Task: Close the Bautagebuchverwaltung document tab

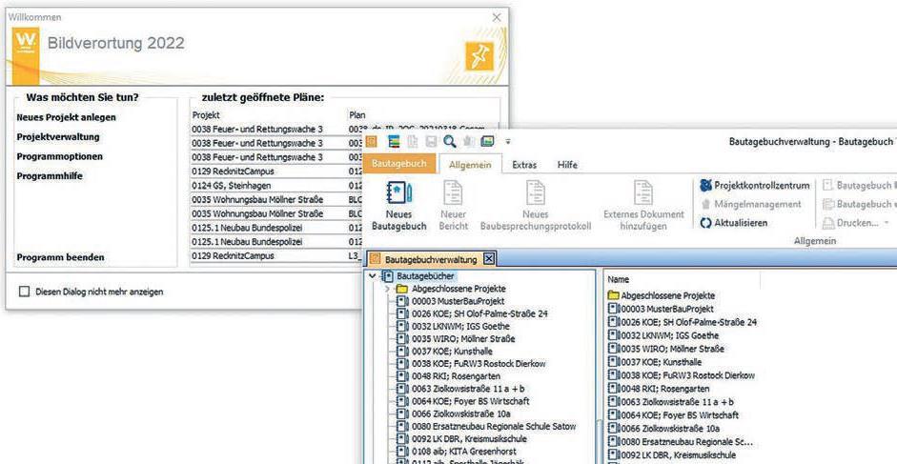Action: tap(489, 259)
